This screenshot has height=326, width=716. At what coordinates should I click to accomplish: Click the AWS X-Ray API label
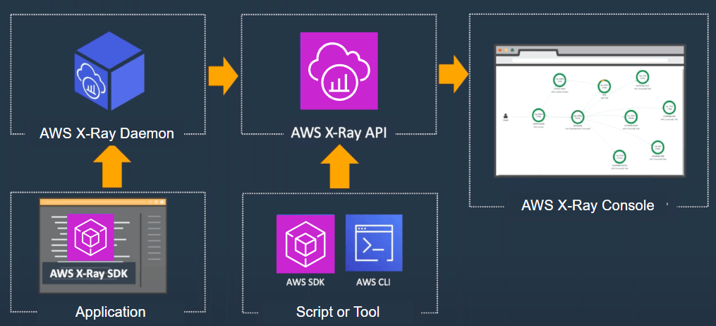(x=339, y=133)
